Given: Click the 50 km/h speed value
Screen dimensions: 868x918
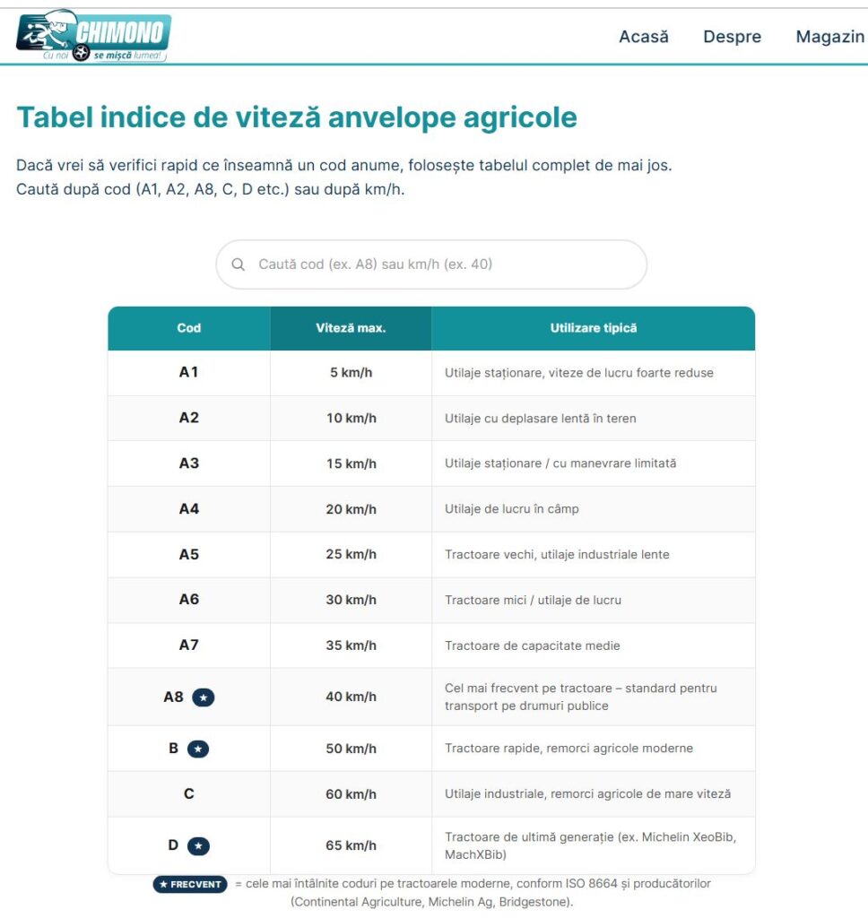Looking at the screenshot, I should pyautogui.click(x=351, y=749).
